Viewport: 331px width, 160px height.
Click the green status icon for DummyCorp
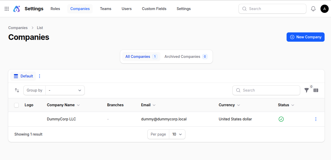(281, 119)
